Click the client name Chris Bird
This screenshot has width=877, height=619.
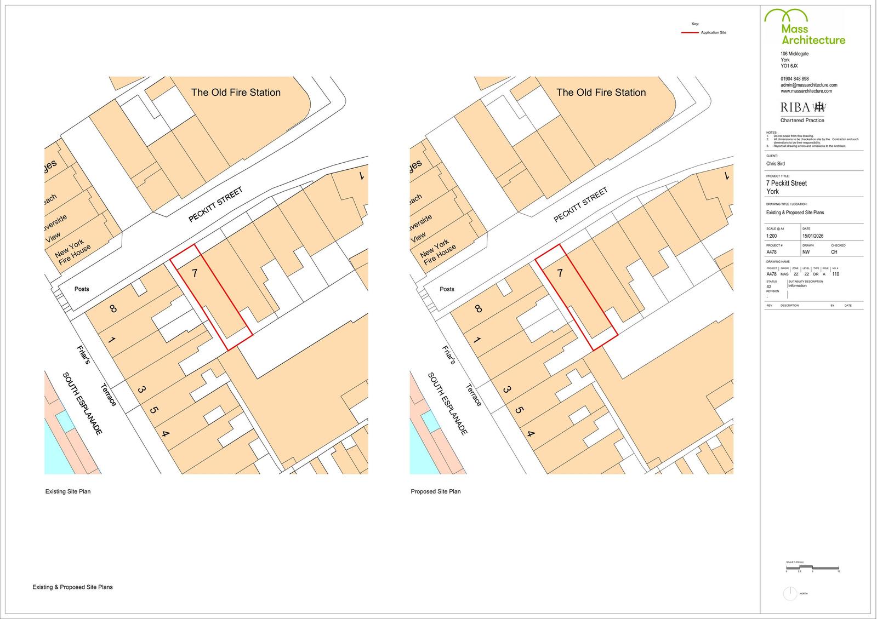click(x=775, y=164)
